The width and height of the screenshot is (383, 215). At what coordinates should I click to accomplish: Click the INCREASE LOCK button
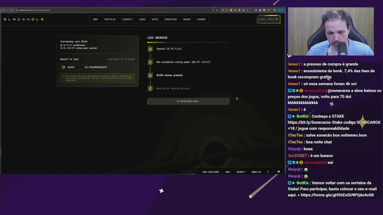coord(188,101)
